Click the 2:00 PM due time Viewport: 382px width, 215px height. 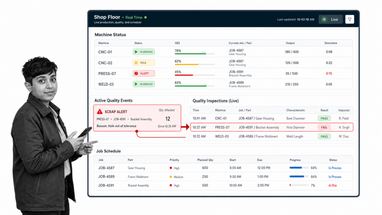[x=263, y=186]
